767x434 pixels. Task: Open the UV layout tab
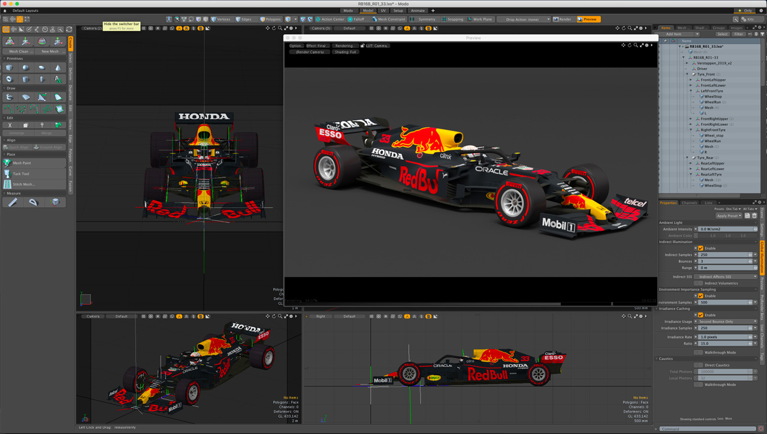[383, 11]
